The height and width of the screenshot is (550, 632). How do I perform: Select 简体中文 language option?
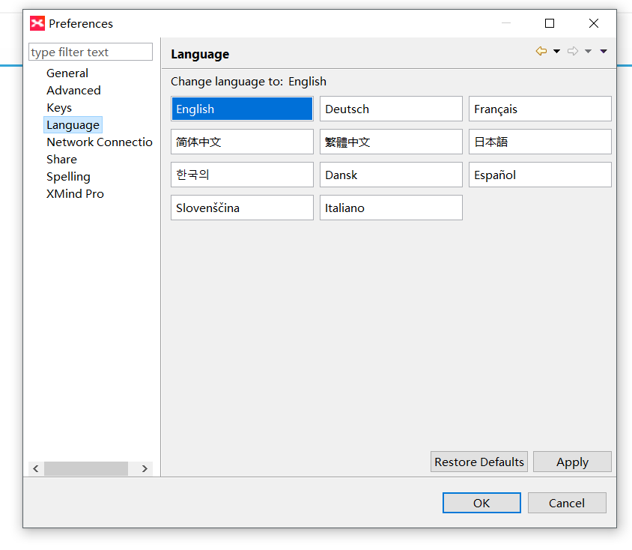(242, 142)
